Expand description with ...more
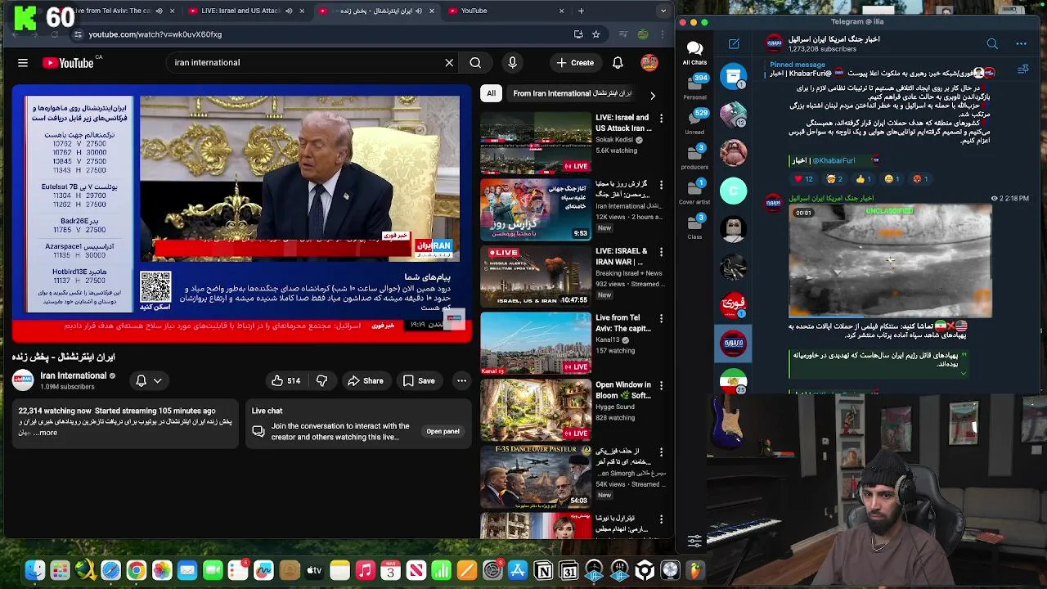 coord(47,432)
